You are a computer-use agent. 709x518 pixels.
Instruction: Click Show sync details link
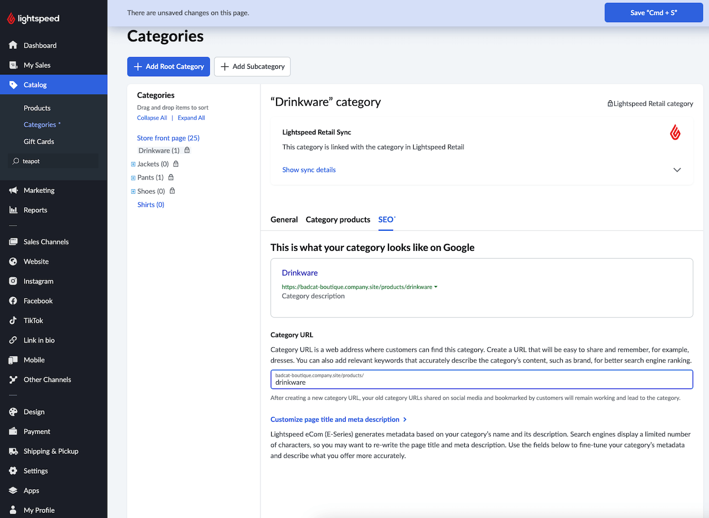point(309,170)
